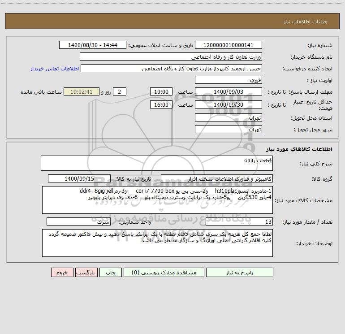This screenshot has width=345, height=334.
Task: Click the label شهر محل تحویل
Action: (313, 130)
